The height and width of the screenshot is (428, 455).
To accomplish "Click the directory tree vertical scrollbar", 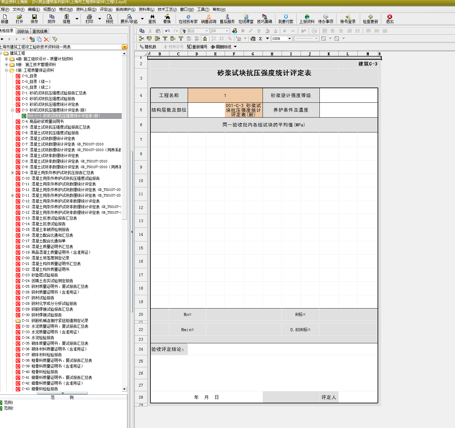I will (x=124, y=221).
